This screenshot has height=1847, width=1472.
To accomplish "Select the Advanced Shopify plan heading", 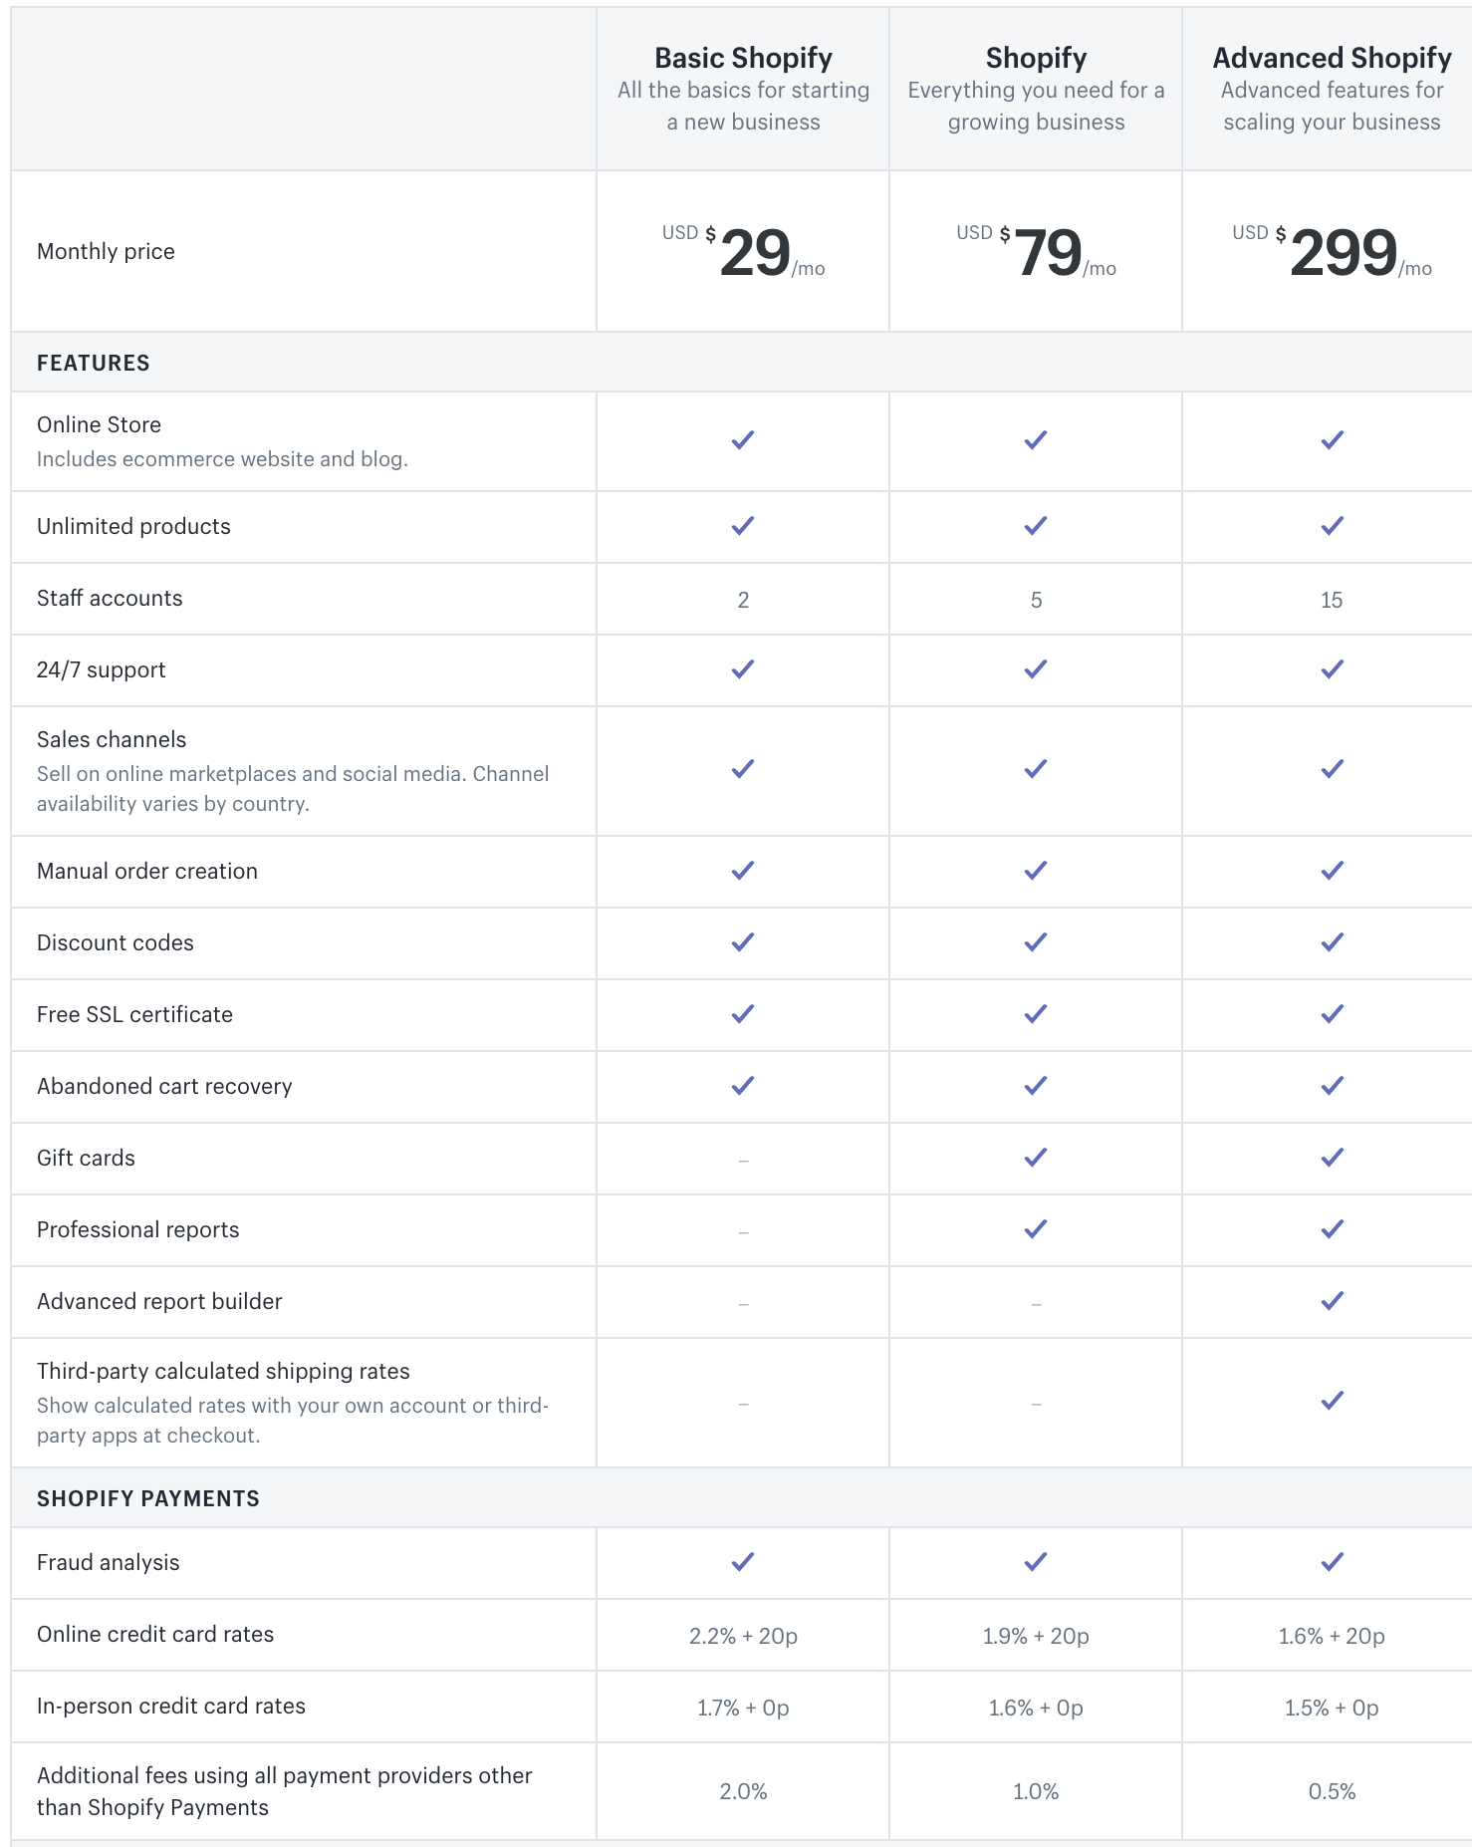I will coord(1333,58).
